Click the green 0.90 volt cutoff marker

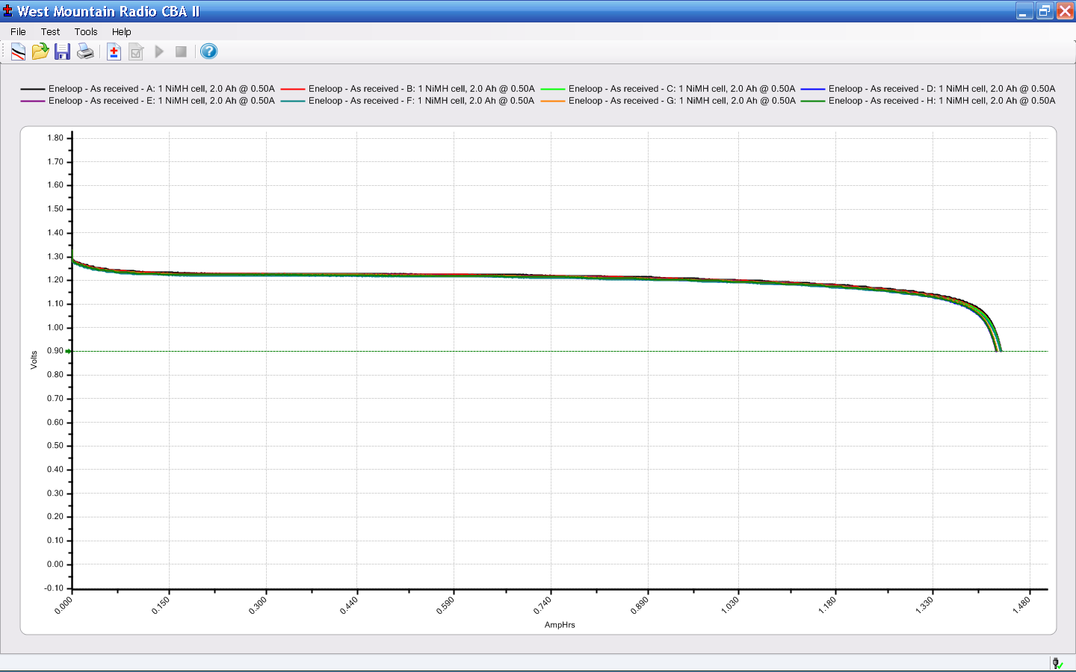(69, 351)
